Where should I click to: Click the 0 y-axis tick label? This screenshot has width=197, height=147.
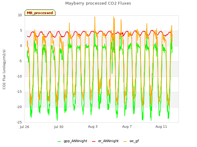(x=21, y=46)
